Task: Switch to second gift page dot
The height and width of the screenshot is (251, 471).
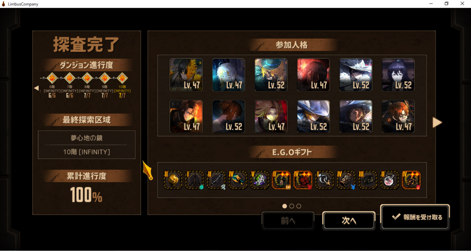Action: click(x=292, y=206)
